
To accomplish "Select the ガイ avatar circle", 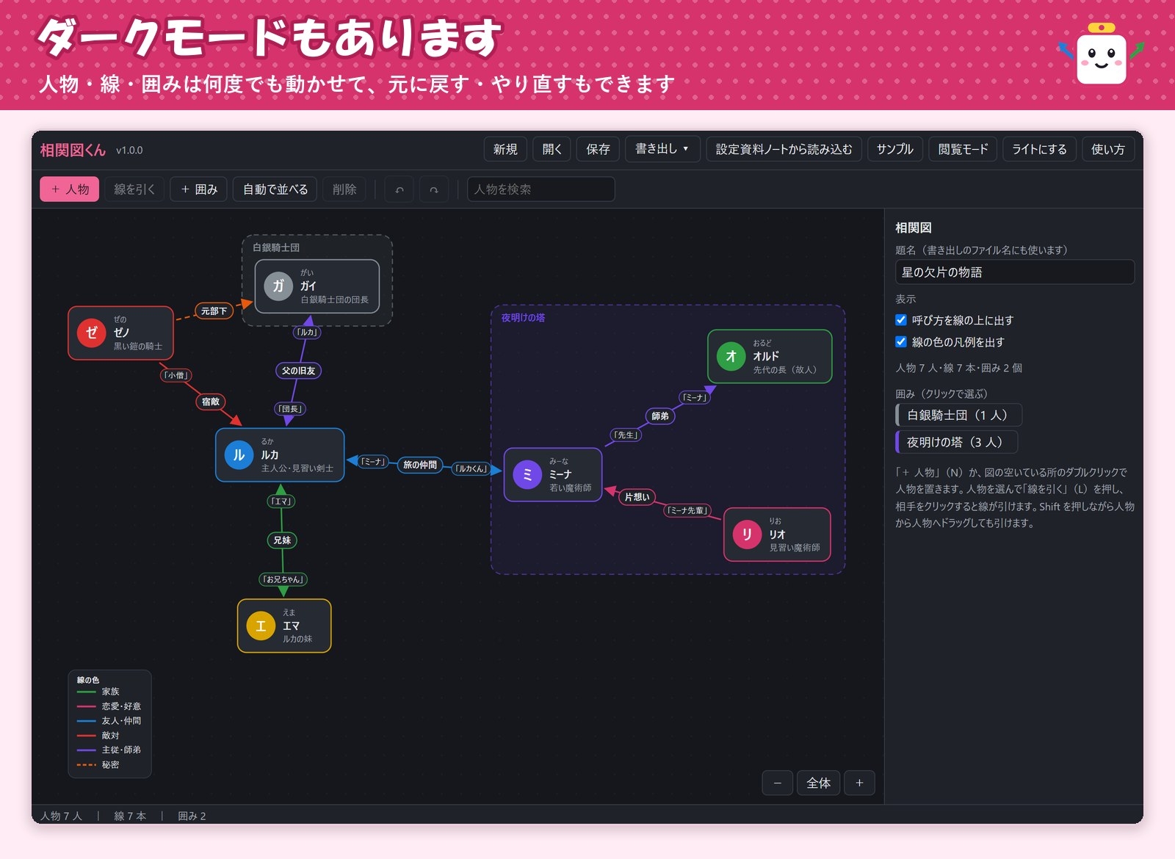I will point(278,286).
